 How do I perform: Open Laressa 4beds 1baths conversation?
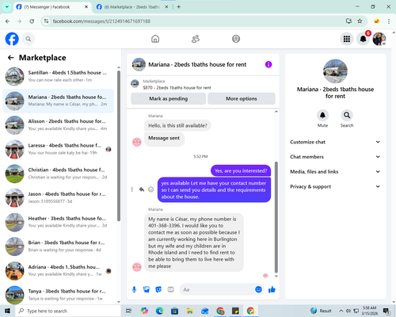[59, 149]
